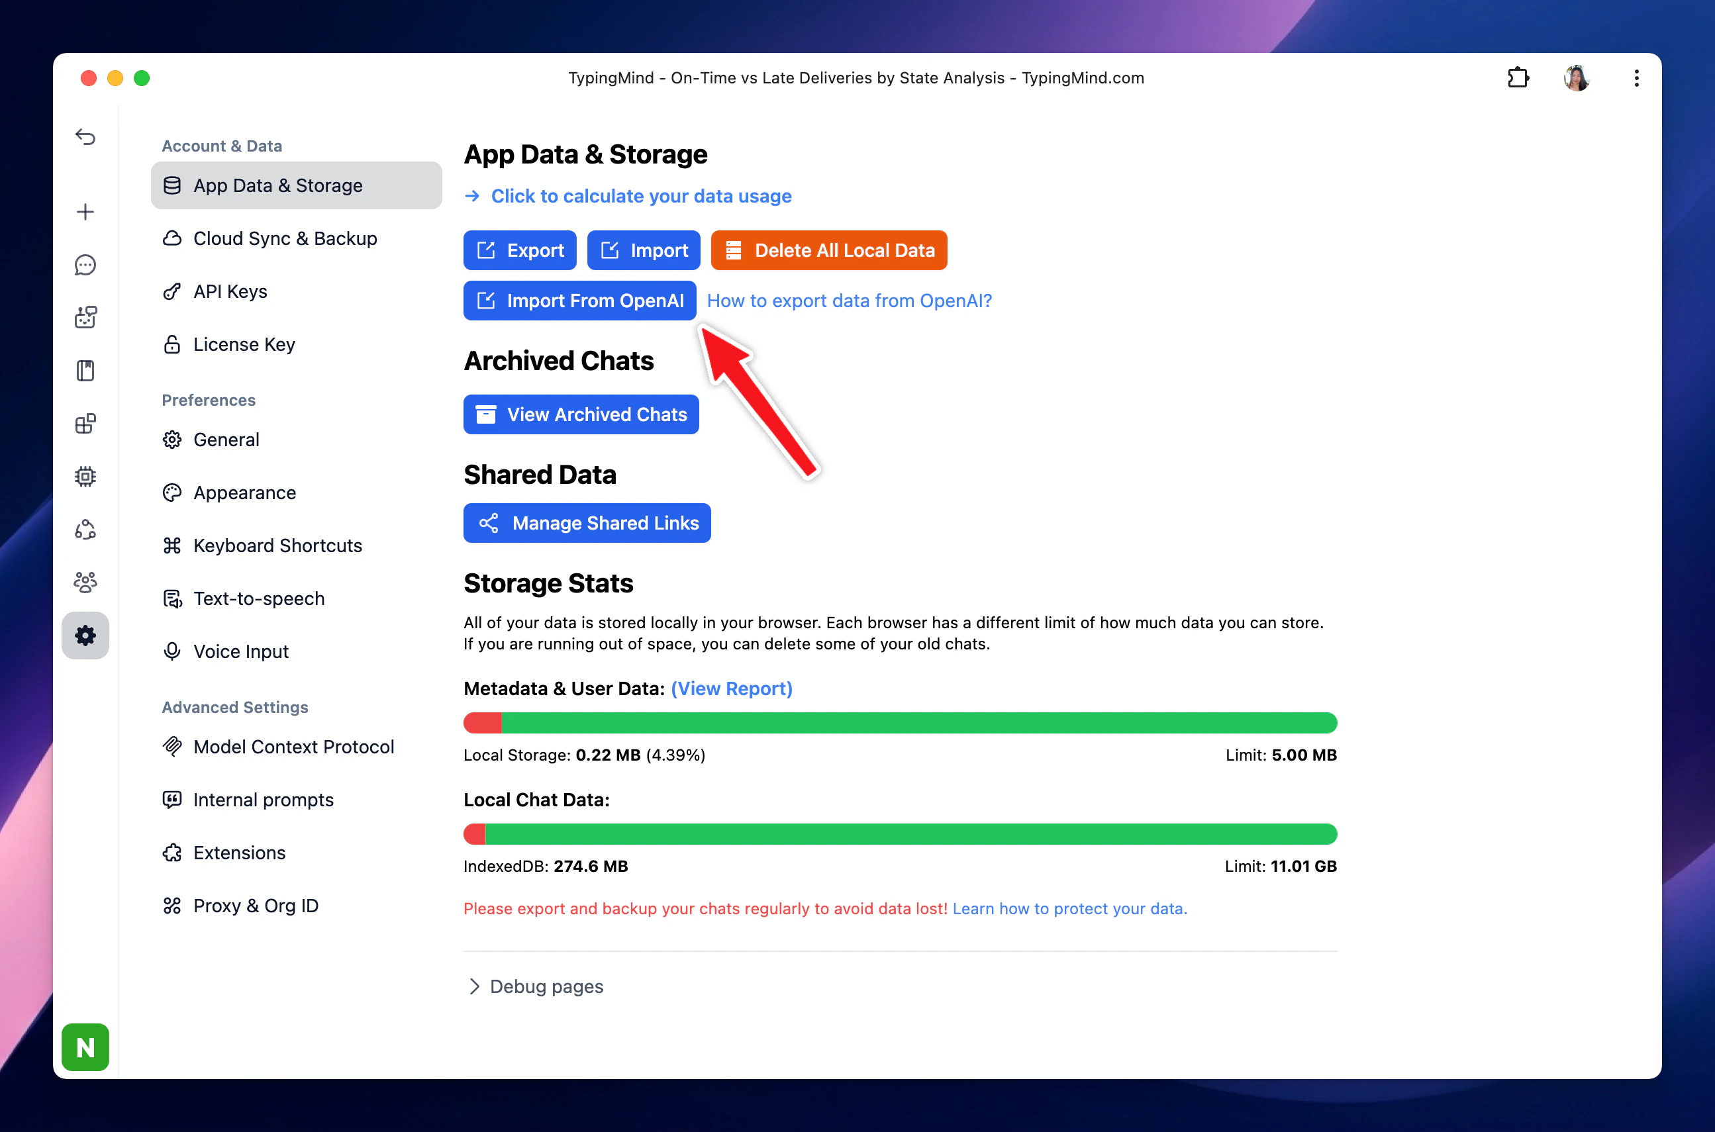Minimize the window with the yellow button
This screenshot has width=1715, height=1132.
point(115,78)
